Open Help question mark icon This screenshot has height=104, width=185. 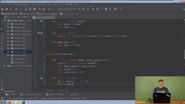click(121, 9)
